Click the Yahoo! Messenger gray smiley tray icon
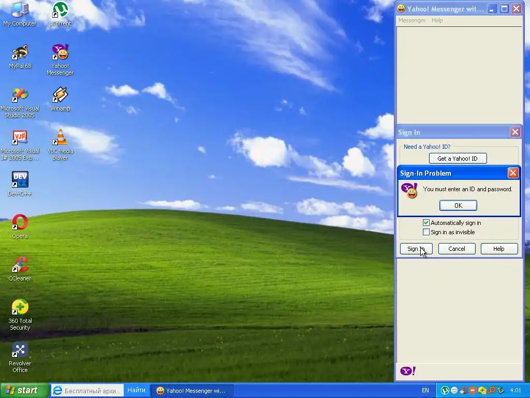This screenshot has width=530, height=398. 454,391
